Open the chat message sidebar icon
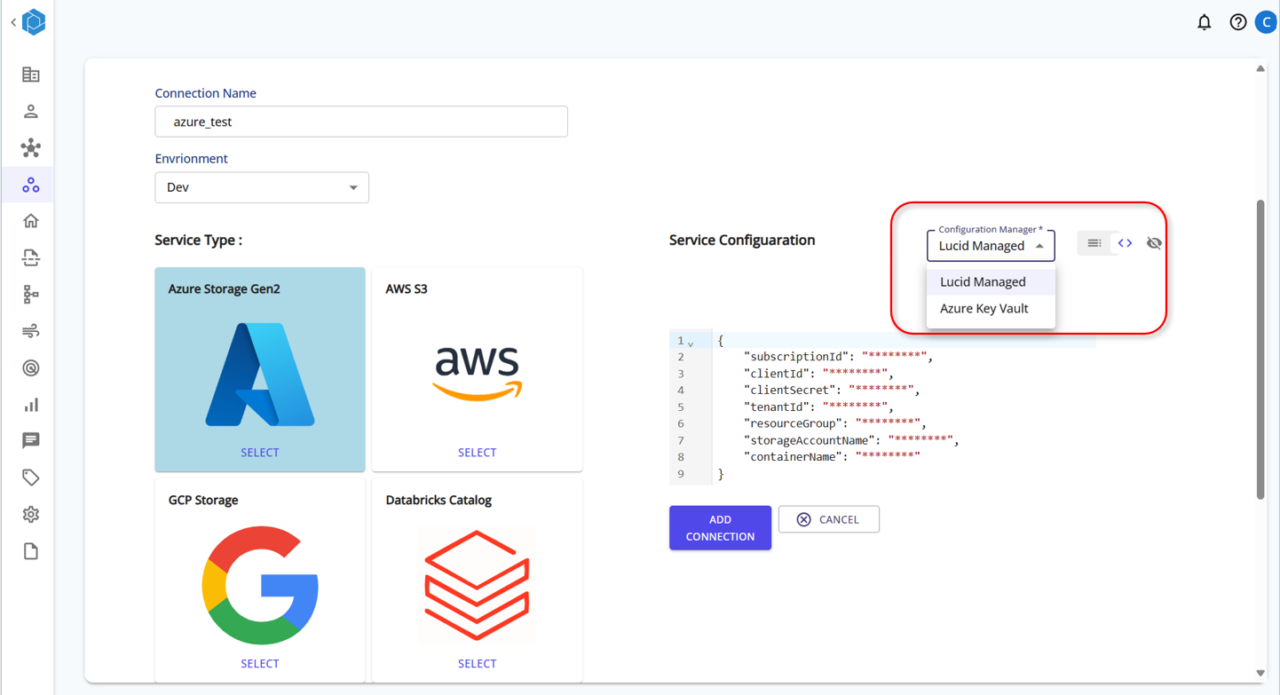Viewport: 1280px width, 695px height. (31, 441)
